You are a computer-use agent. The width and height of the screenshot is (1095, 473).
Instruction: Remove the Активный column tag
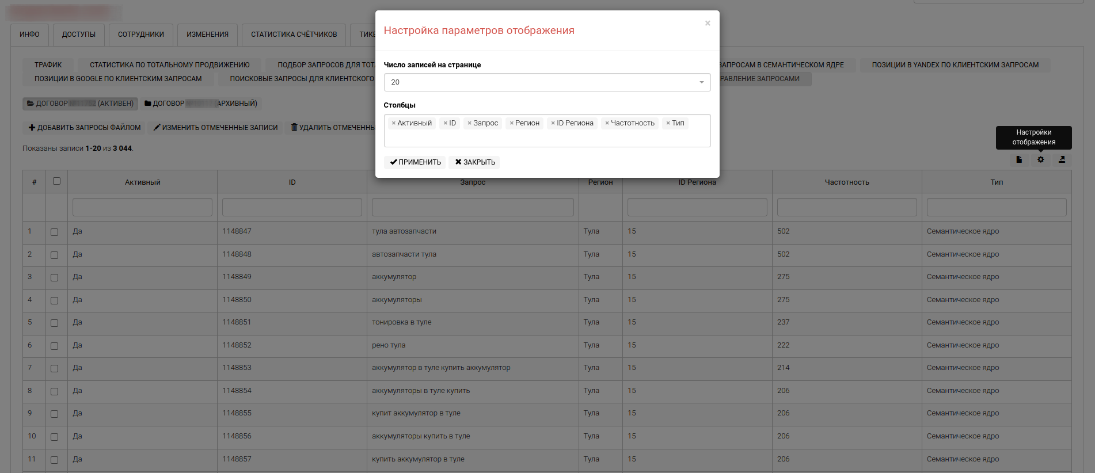point(393,123)
